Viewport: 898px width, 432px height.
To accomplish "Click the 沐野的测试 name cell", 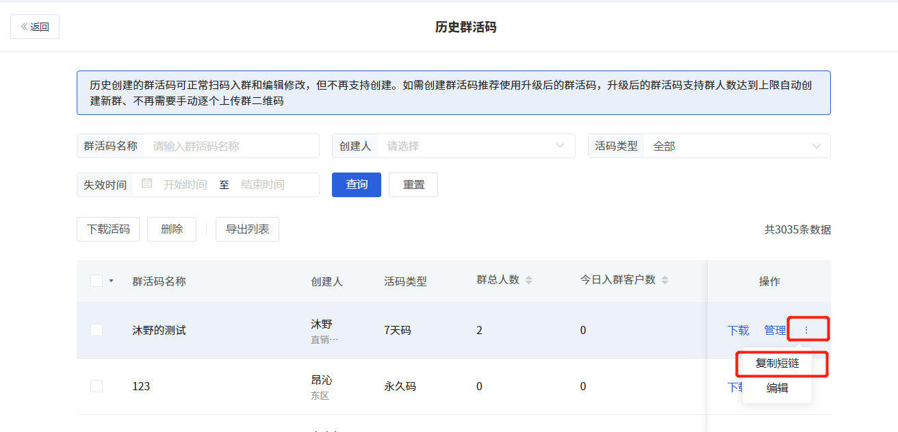I will pos(159,330).
